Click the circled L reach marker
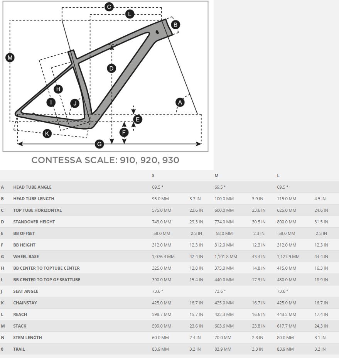 click(x=130, y=14)
